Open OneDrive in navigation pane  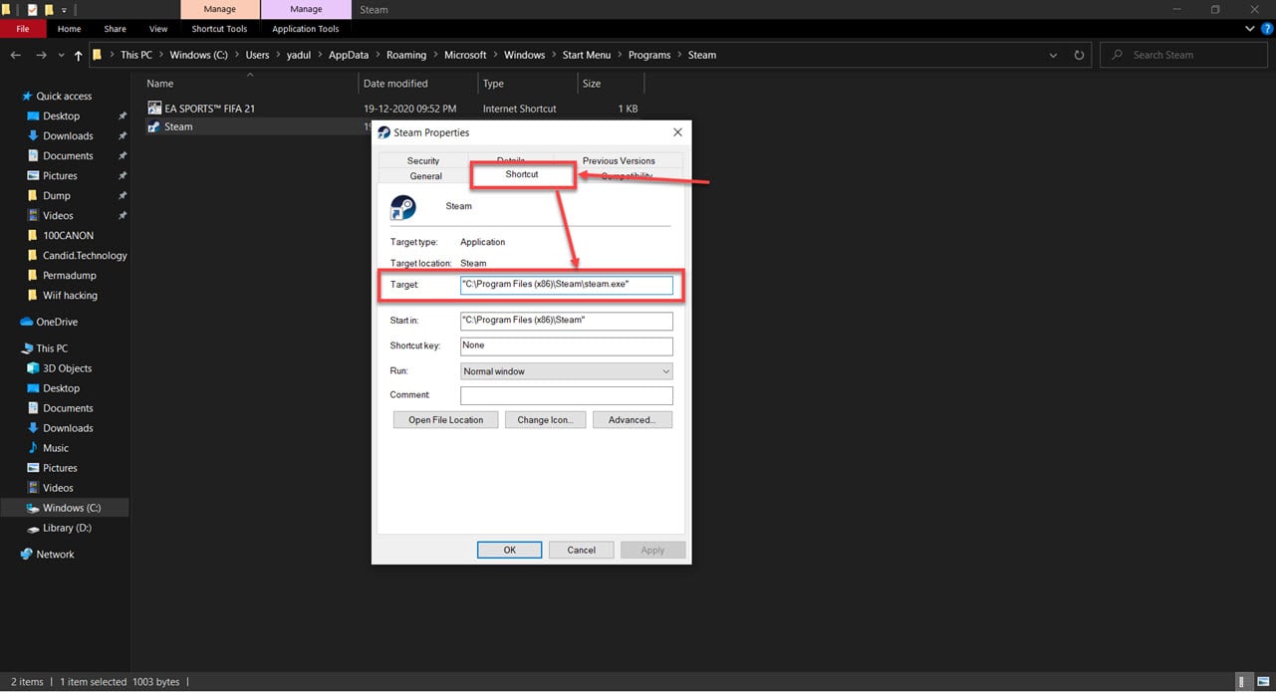pos(57,323)
